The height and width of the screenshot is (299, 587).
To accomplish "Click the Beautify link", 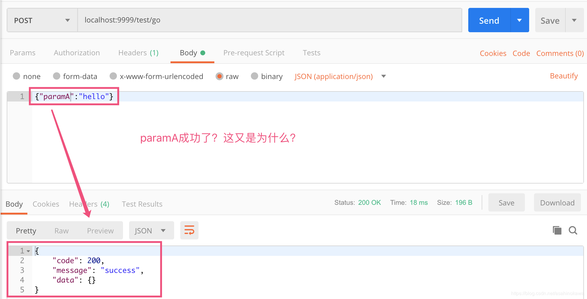I will 564,76.
